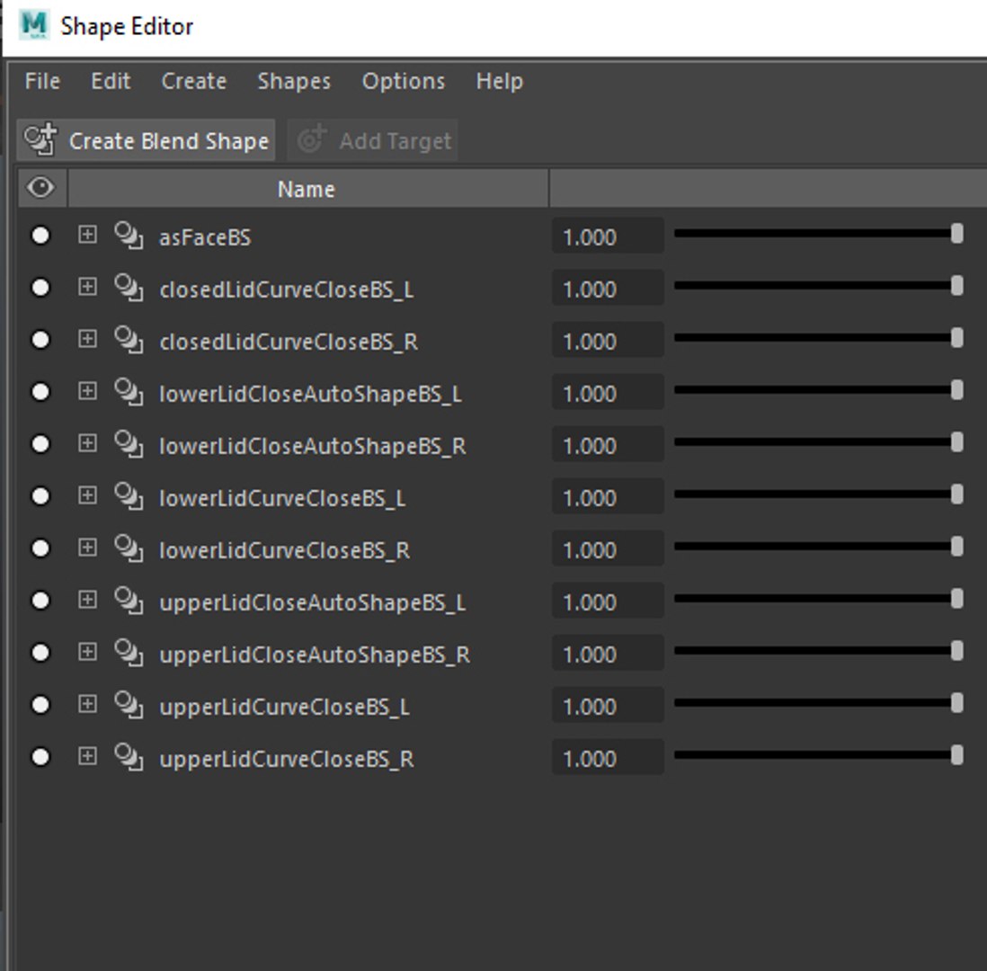Click blend shape icon of closedLidCurveCloseBS_R
Image resolution: width=987 pixels, height=971 pixels.
(129, 341)
